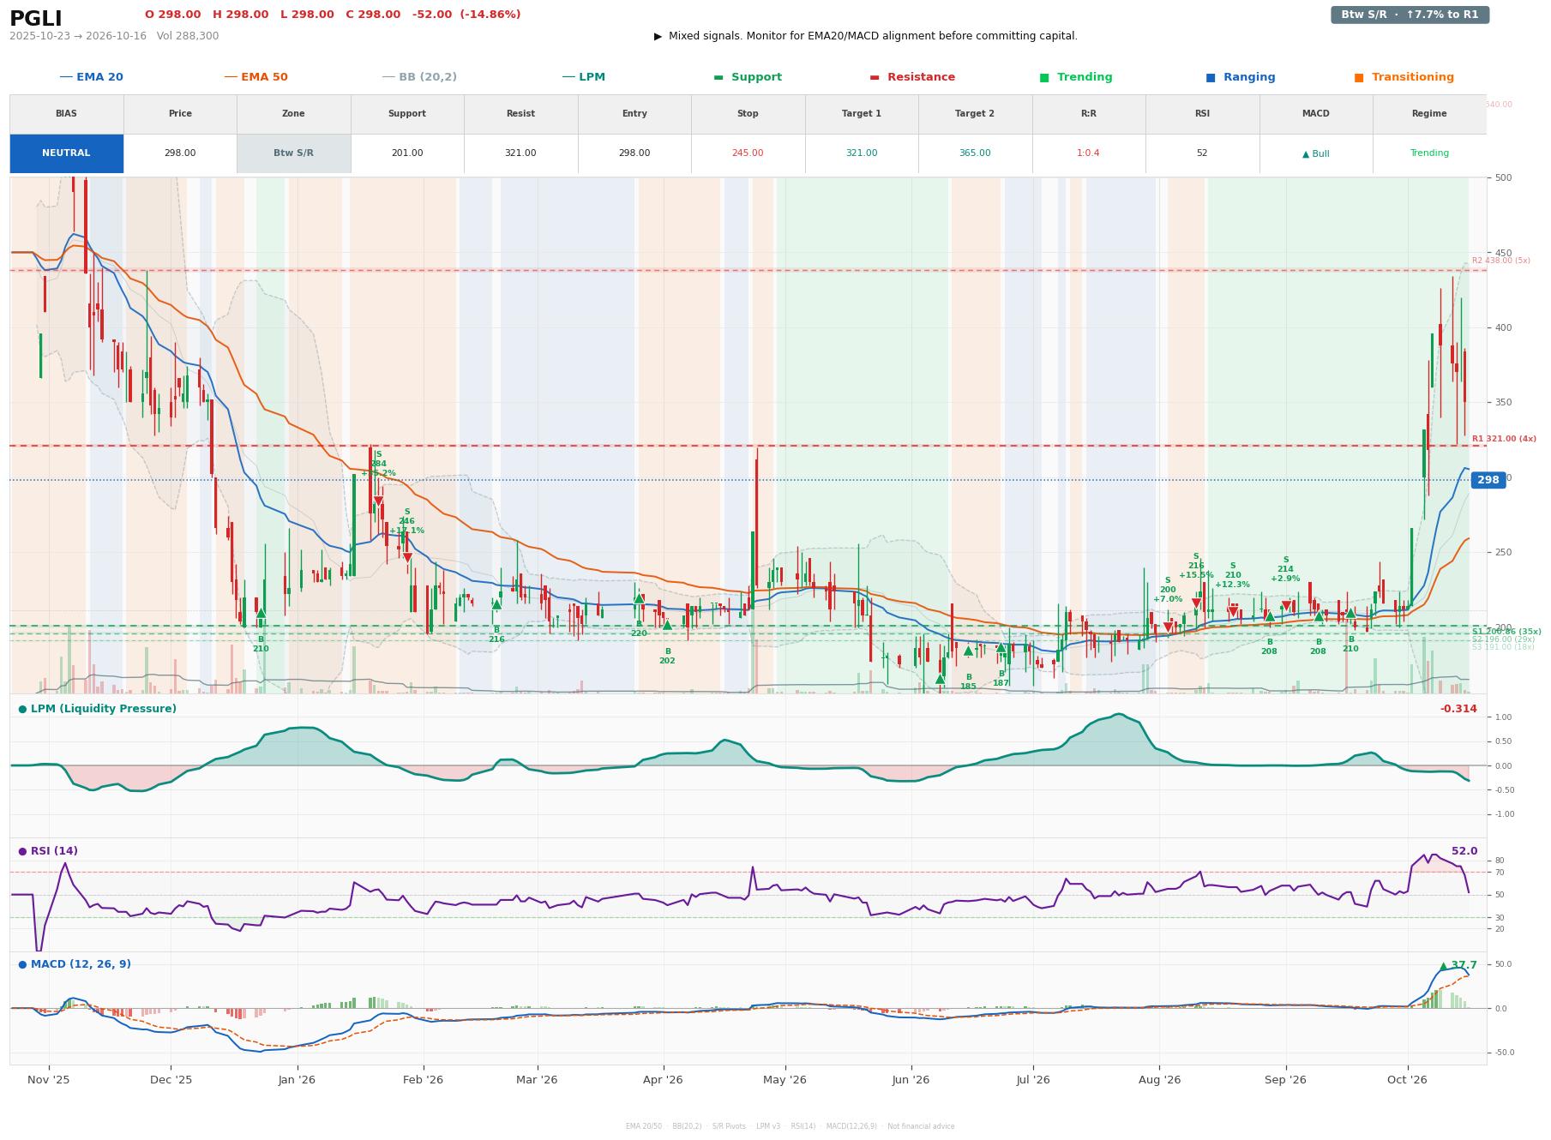Viewport: 1551px width, 1140px height.
Task: Click the RSI (14) panel title
Action: [x=48, y=851]
